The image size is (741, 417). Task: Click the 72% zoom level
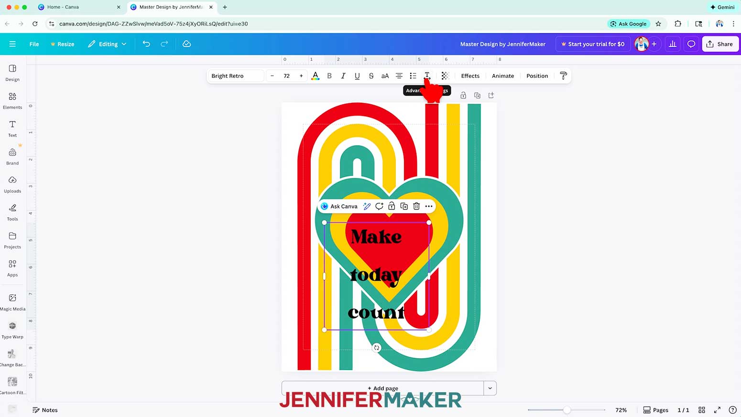621,410
